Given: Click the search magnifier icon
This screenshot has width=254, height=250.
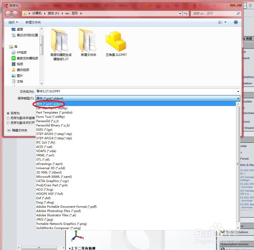Looking at the screenshot, I should [238, 13].
